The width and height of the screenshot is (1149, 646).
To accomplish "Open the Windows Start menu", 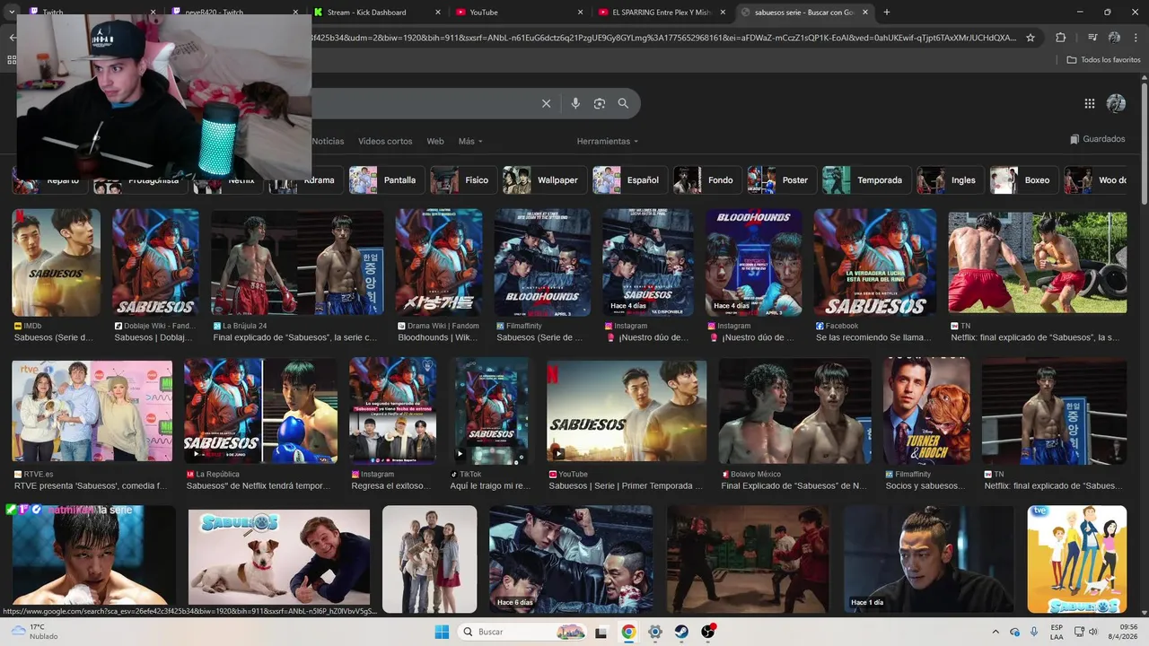I will click(x=442, y=632).
